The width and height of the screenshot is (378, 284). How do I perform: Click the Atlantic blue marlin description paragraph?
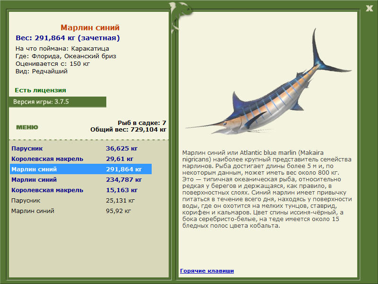pos(267,189)
